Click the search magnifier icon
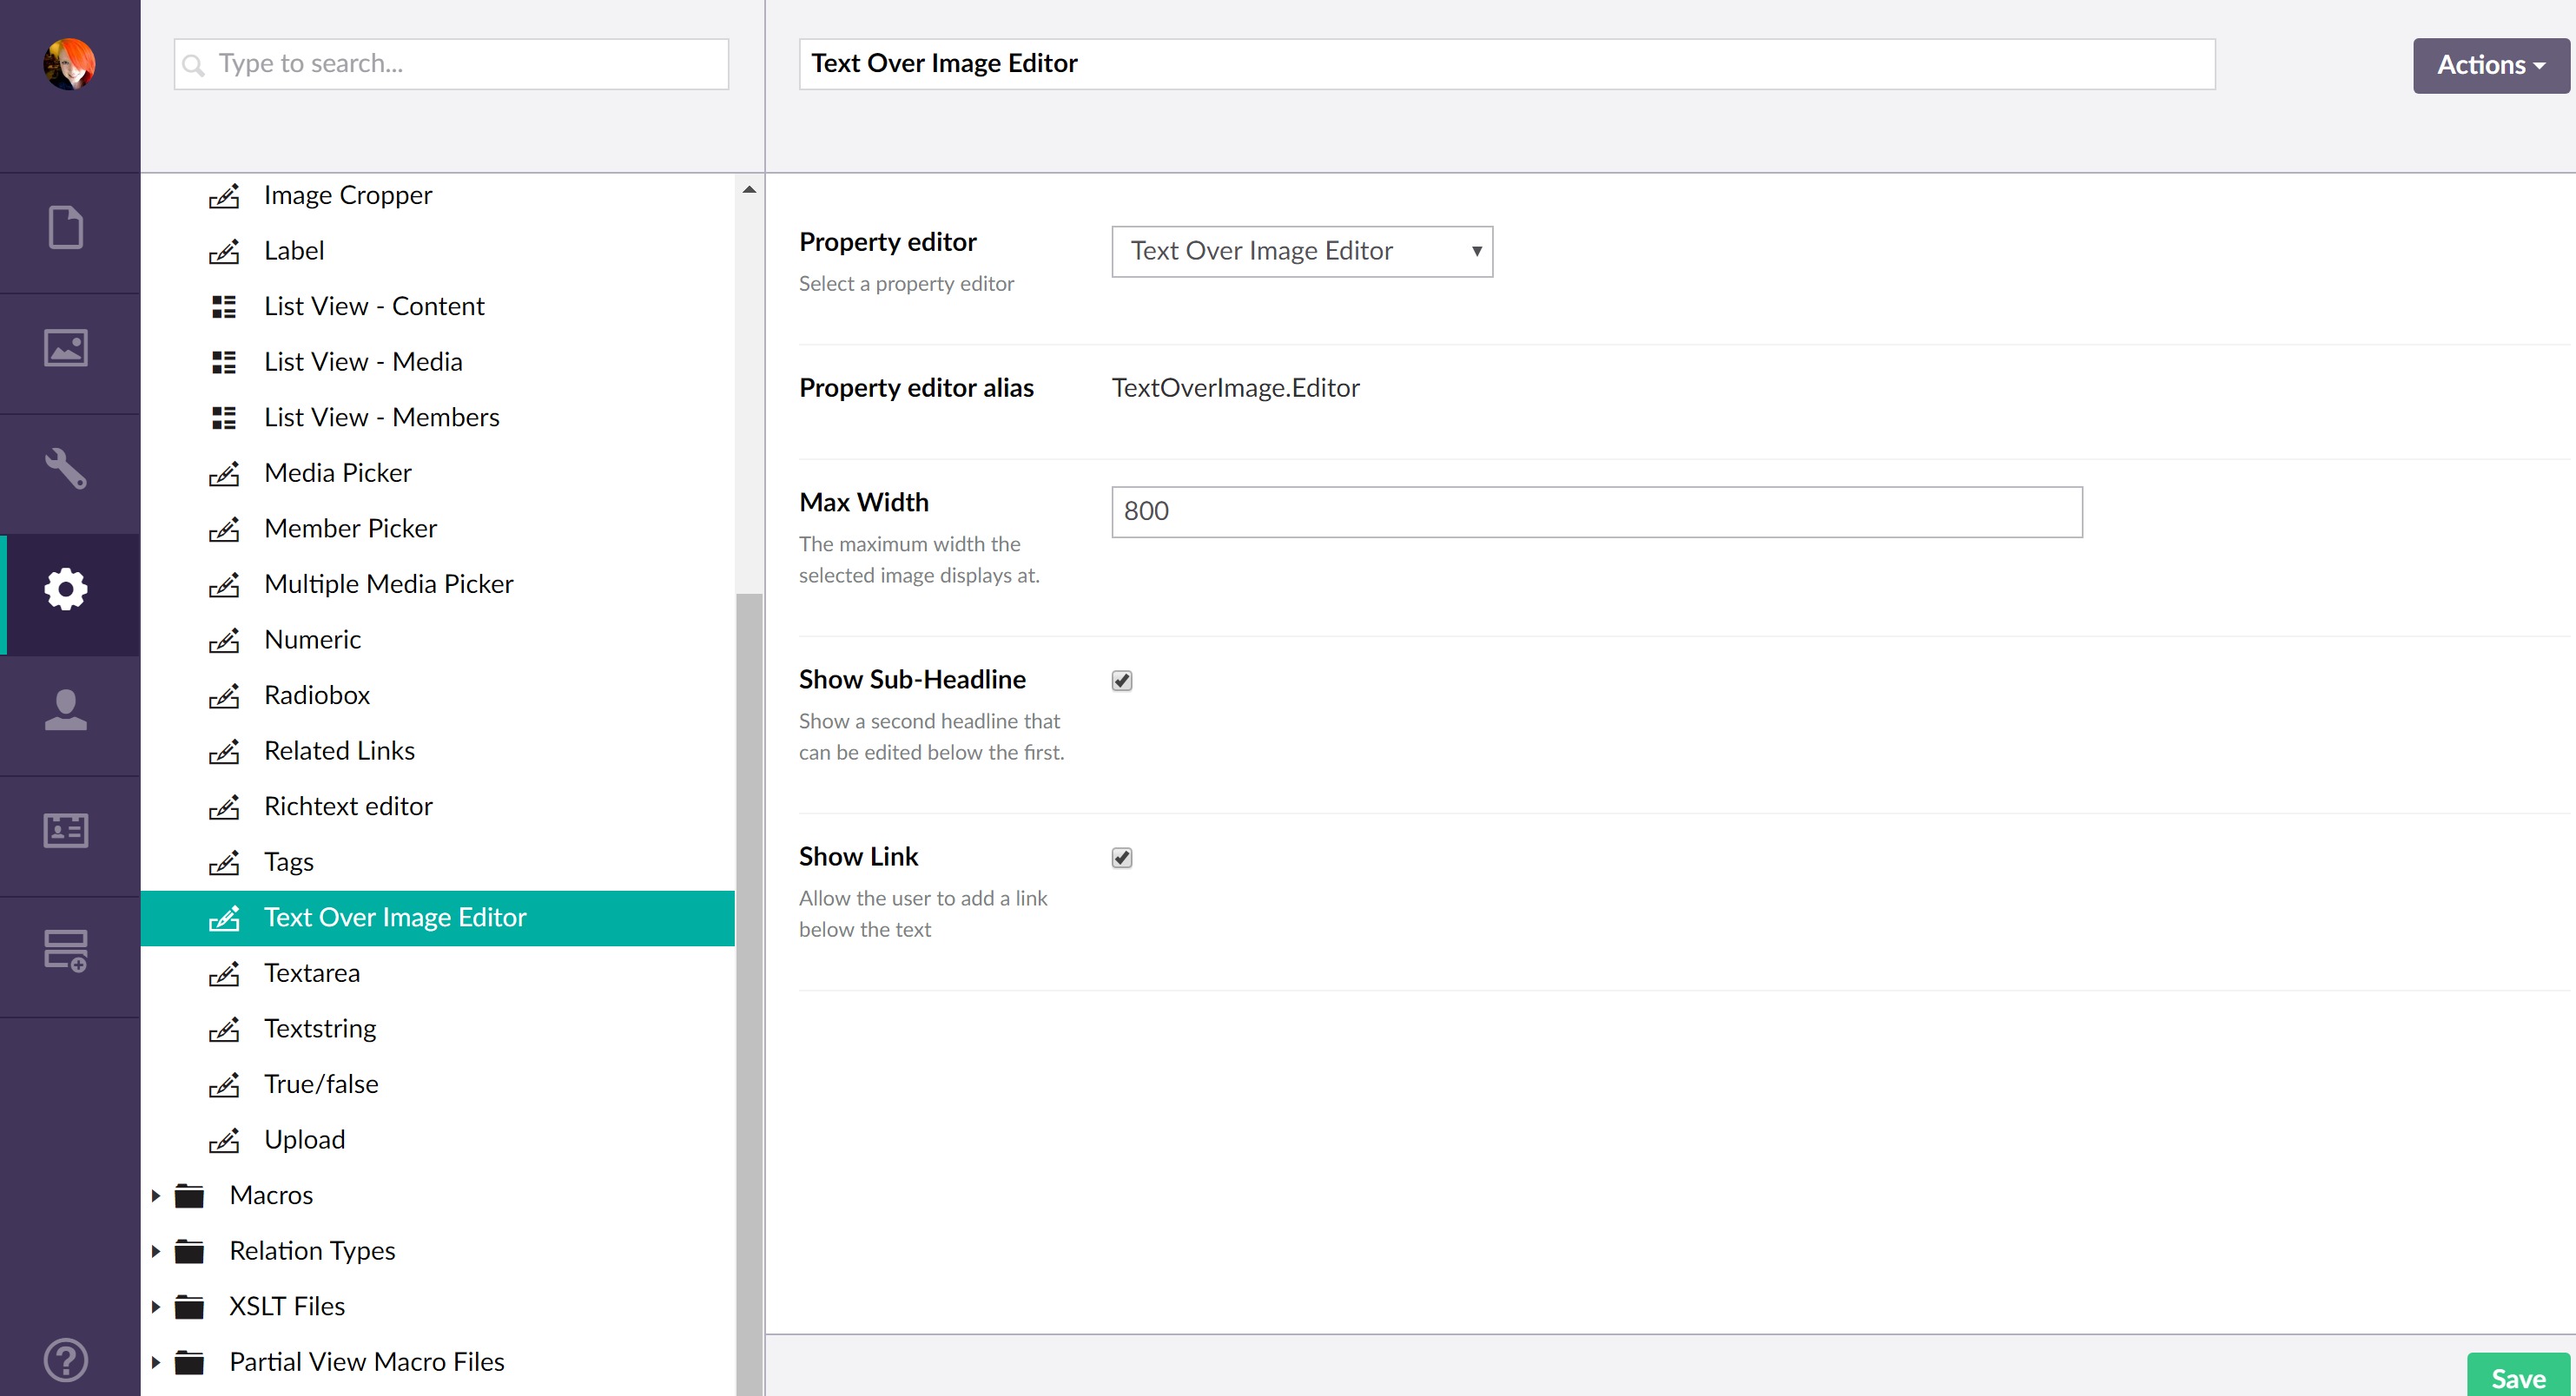This screenshot has height=1396, width=2576. (x=194, y=66)
